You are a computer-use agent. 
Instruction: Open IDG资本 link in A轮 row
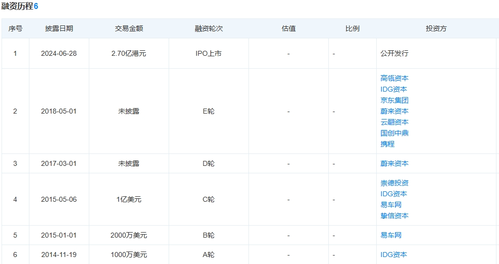click(x=394, y=255)
